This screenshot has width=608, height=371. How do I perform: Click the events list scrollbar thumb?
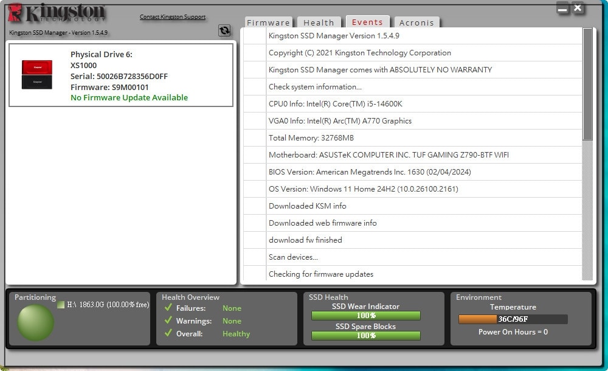(588, 84)
